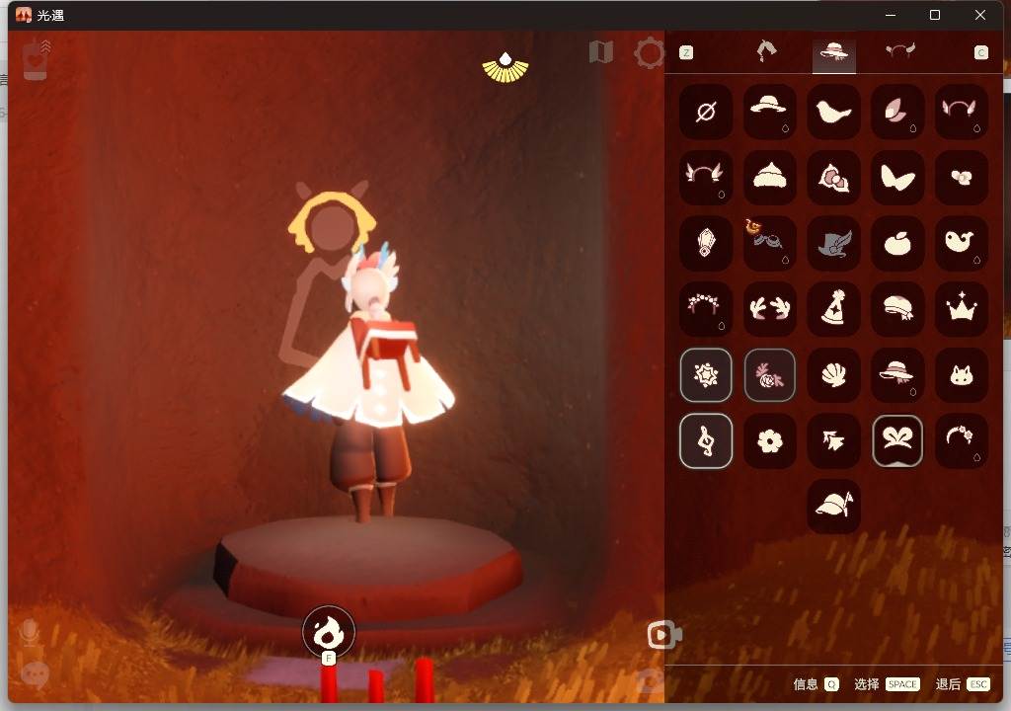Pick the whale-shaped head accessory
This screenshot has height=711, width=1011.
click(961, 243)
